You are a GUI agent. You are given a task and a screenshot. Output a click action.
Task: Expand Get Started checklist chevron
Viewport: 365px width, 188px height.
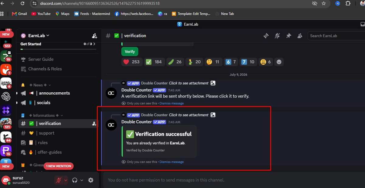click(x=94, y=44)
